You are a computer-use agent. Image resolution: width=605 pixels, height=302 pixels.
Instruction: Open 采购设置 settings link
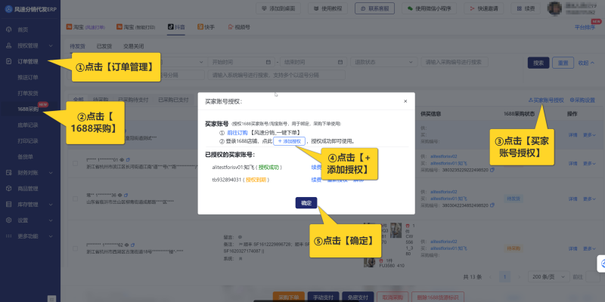[x=582, y=100]
